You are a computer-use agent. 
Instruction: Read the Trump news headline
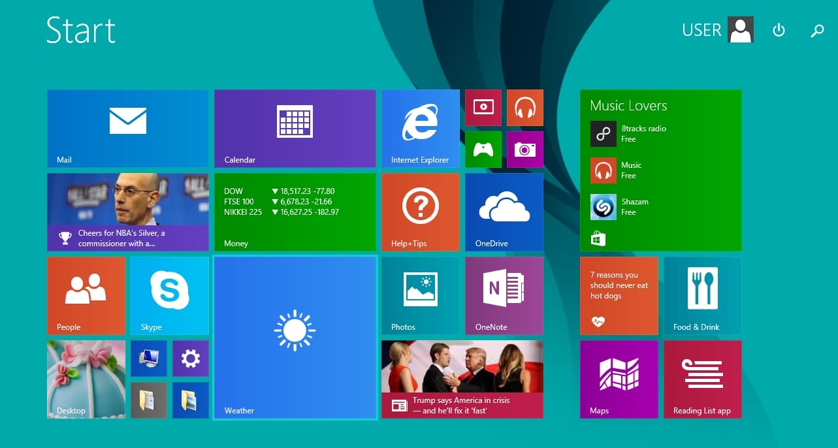[462, 379]
